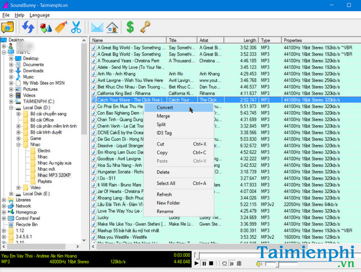Viewport: 361px width, 272px height.
Task: Expand the Local Disk (E:) node
Action: click(x=11, y=194)
